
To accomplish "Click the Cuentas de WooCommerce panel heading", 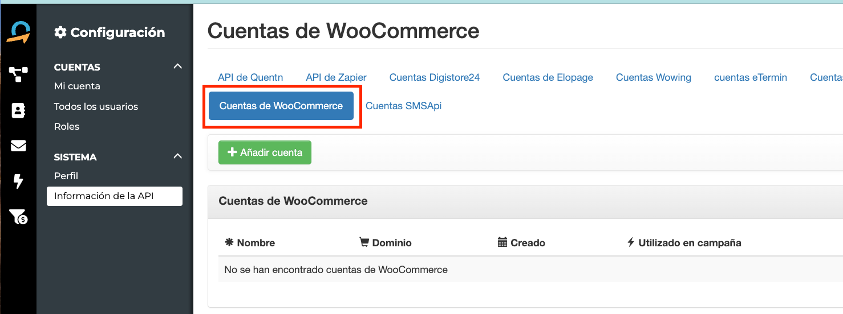I will pos(293,201).
